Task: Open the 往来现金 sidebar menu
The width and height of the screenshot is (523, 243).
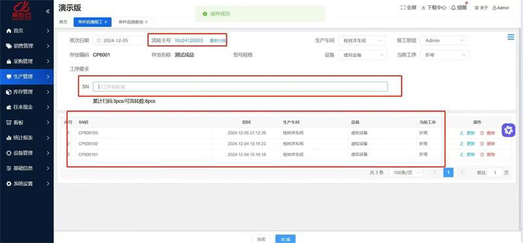Action: [27, 107]
